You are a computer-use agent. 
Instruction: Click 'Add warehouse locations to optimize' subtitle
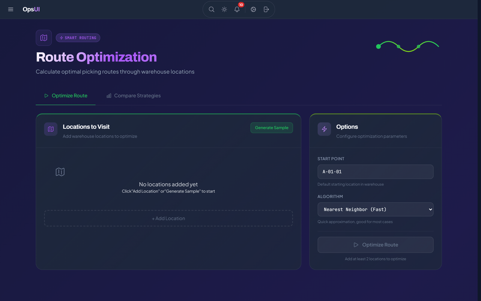point(100,136)
